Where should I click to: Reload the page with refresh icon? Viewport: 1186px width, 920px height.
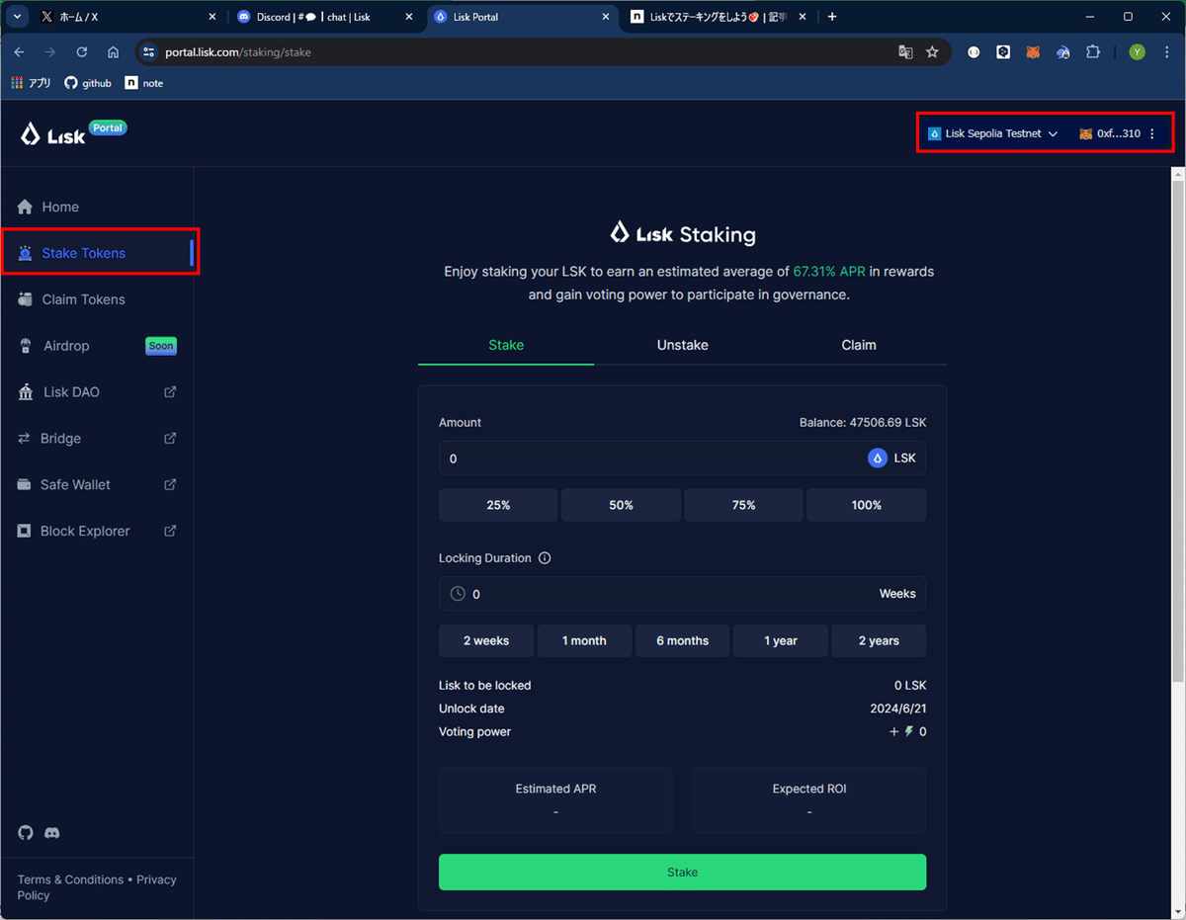click(82, 51)
